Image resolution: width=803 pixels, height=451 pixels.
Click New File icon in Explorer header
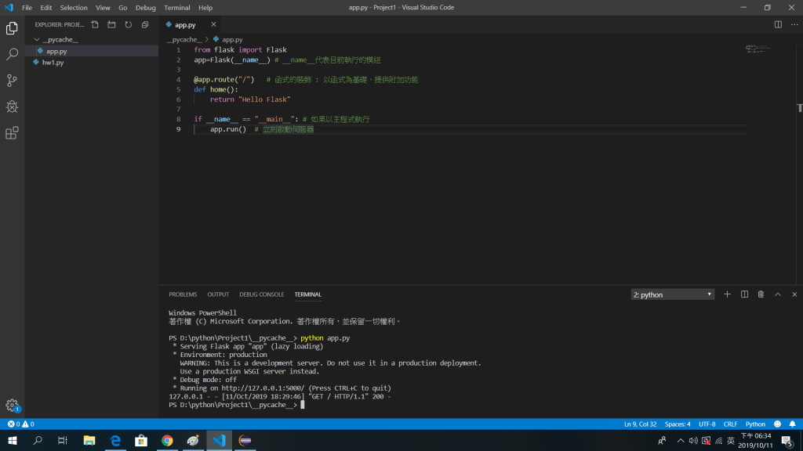click(x=95, y=24)
